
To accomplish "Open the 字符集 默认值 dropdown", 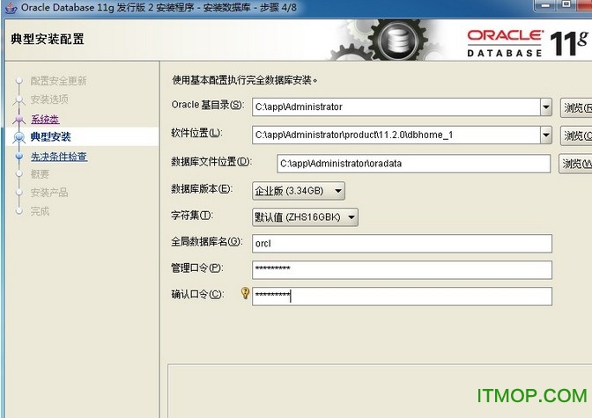I will point(351,216).
